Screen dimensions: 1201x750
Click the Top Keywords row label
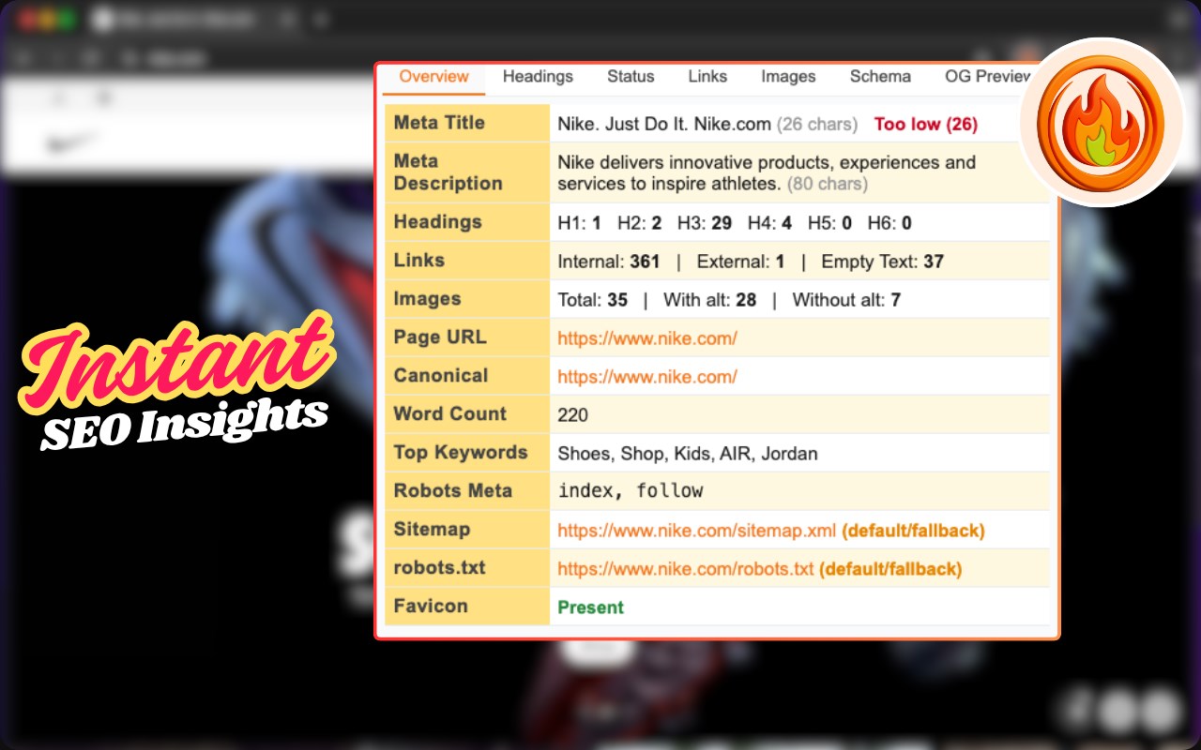pos(461,453)
